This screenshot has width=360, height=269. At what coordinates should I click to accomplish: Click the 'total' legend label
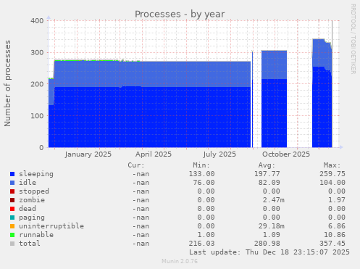click(x=30, y=244)
